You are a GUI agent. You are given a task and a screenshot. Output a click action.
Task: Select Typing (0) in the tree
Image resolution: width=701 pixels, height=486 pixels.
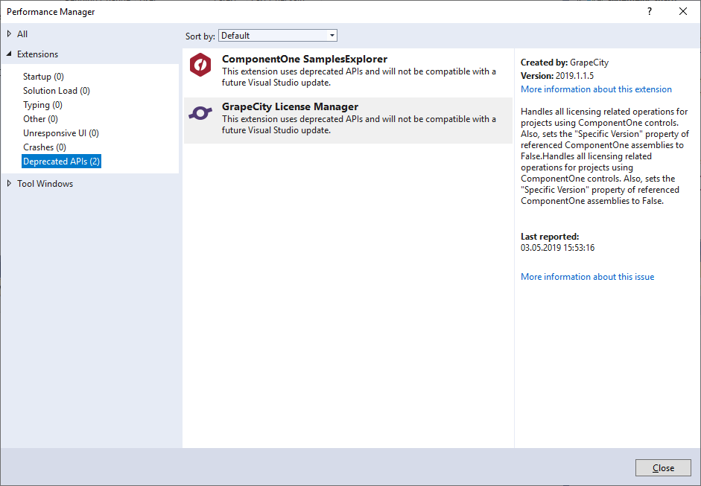tap(42, 105)
